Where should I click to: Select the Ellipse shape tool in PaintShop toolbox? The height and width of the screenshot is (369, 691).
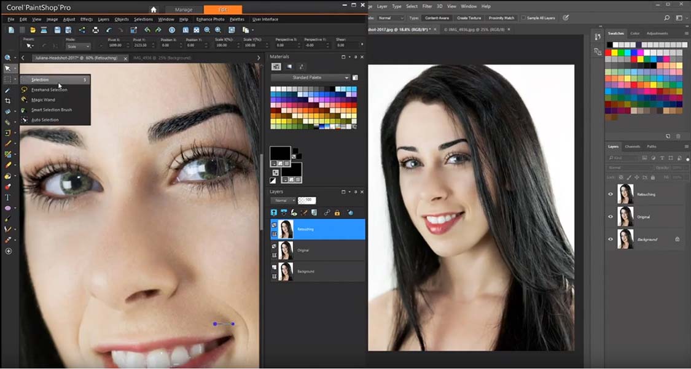[x=7, y=208]
